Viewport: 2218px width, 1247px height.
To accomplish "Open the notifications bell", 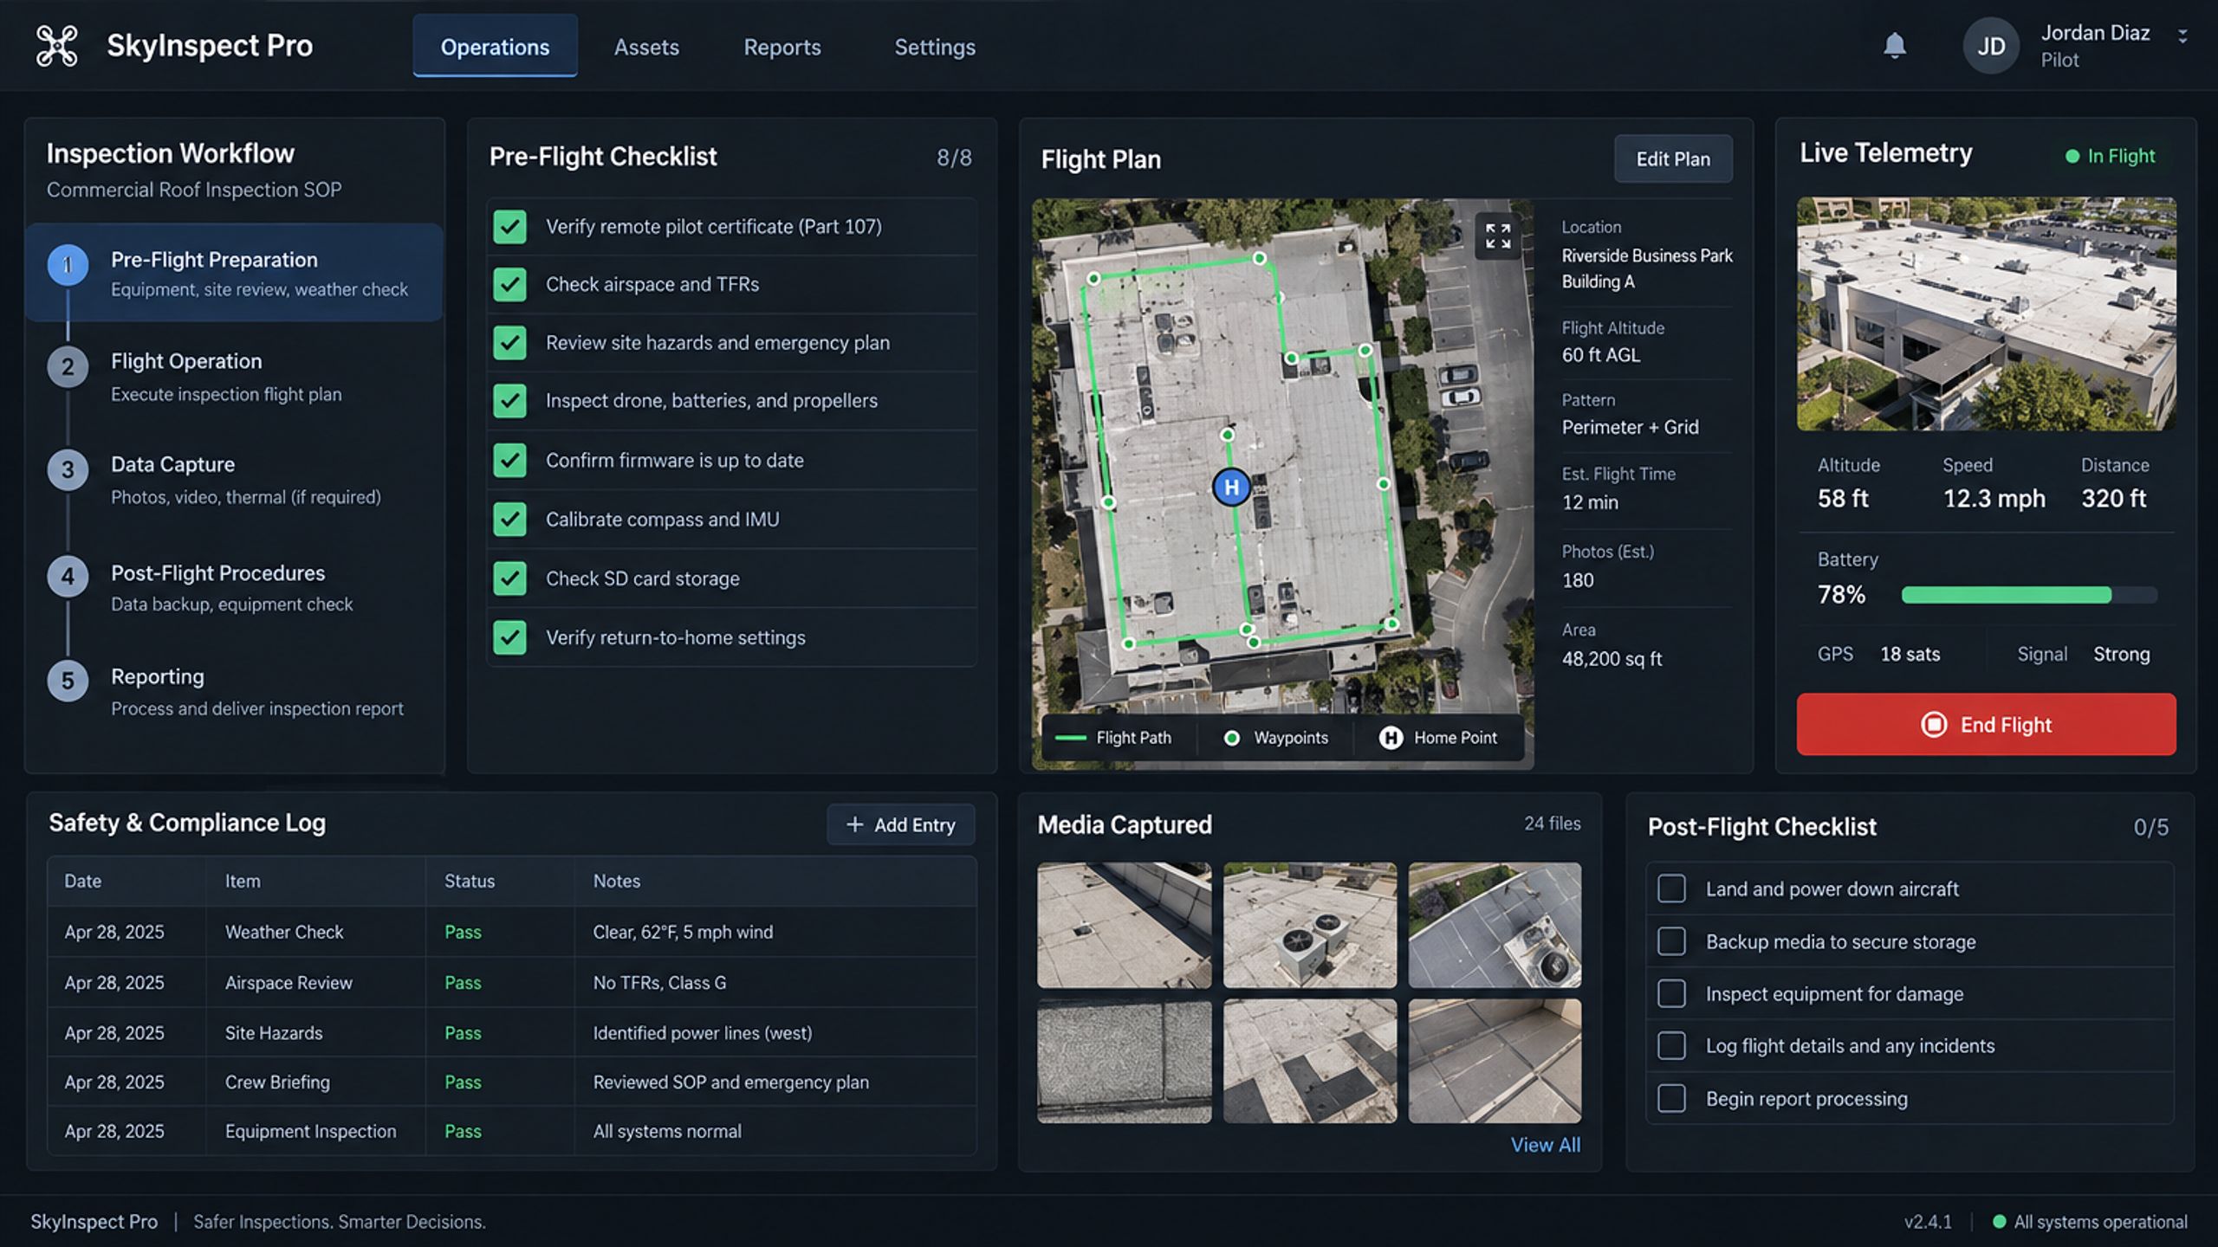I will (x=1895, y=46).
